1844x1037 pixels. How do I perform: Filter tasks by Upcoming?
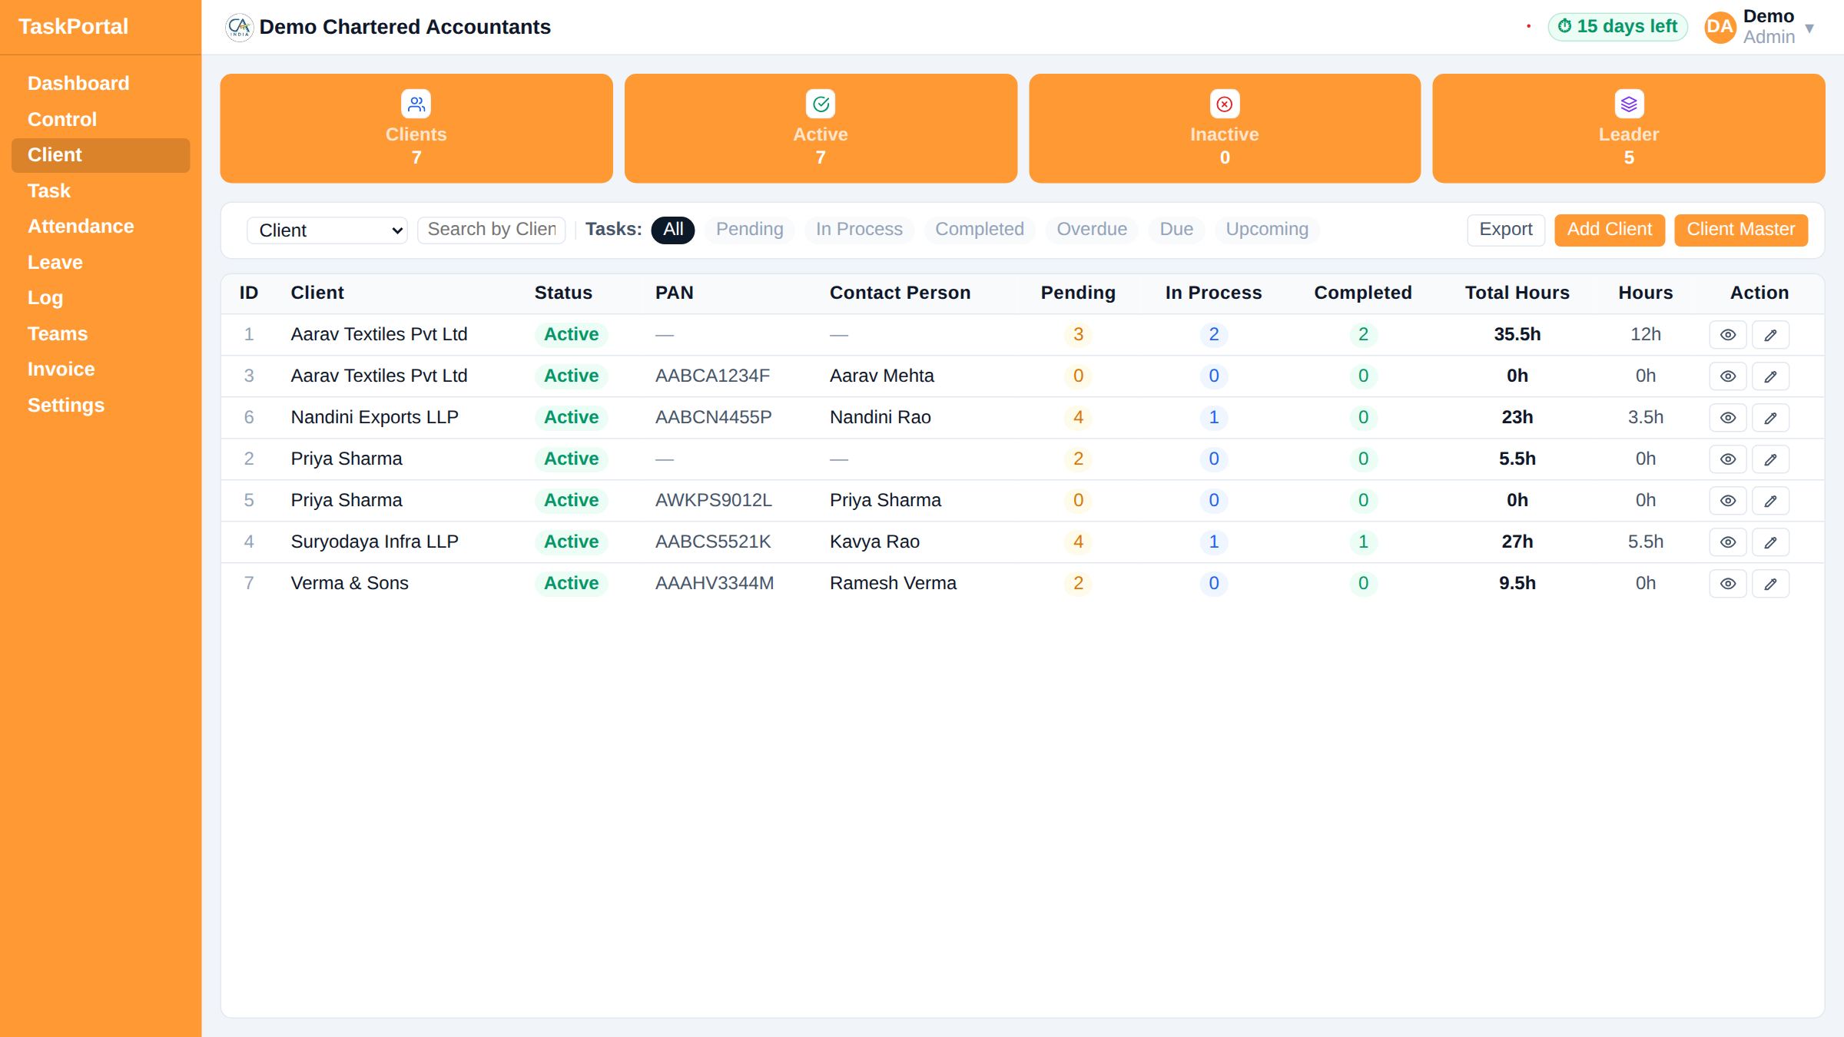[1267, 230]
